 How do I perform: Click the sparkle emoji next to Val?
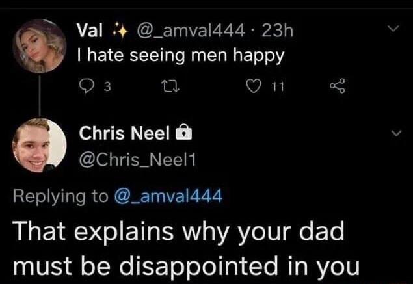(120, 30)
